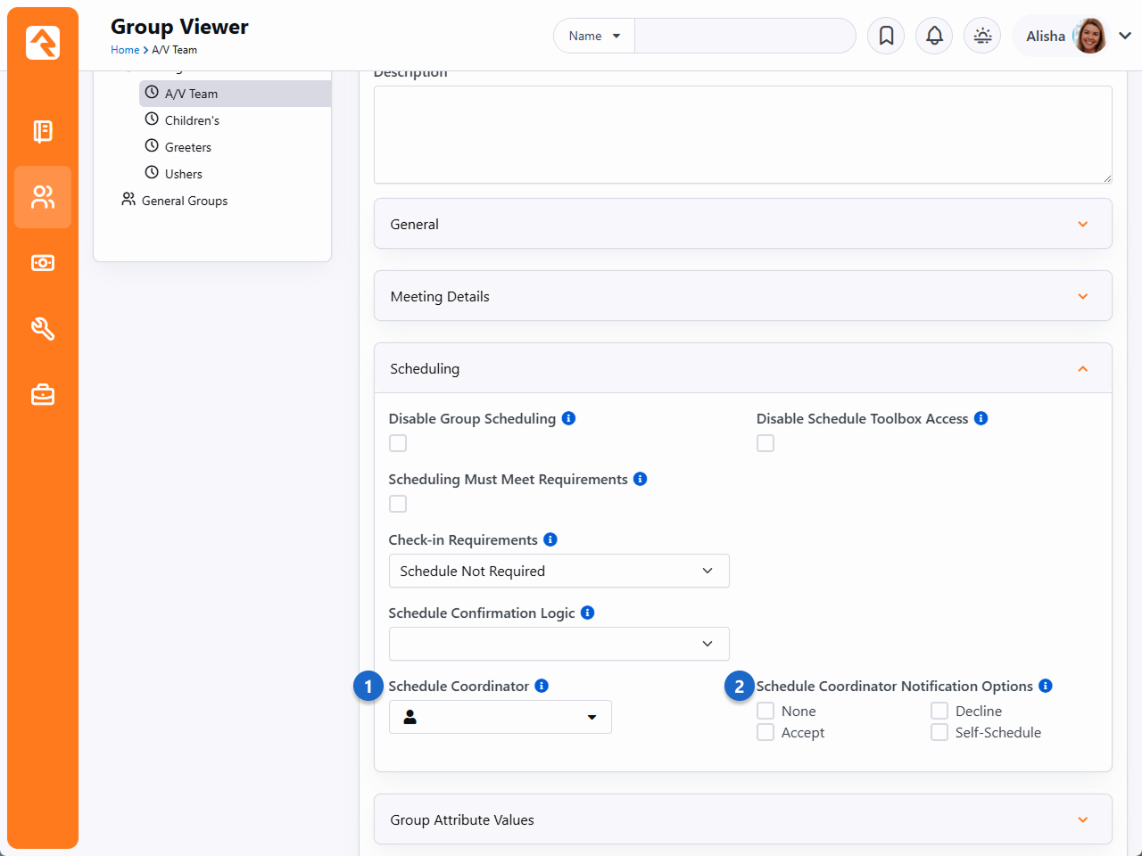The height and width of the screenshot is (856, 1142).
Task: Open the notifications bell
Action: tap(934, 36)
